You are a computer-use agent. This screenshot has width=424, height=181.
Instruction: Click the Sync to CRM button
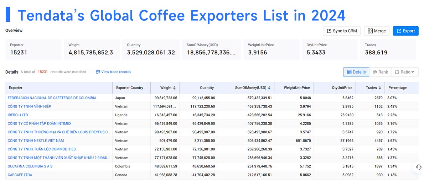tap(342, 31)
